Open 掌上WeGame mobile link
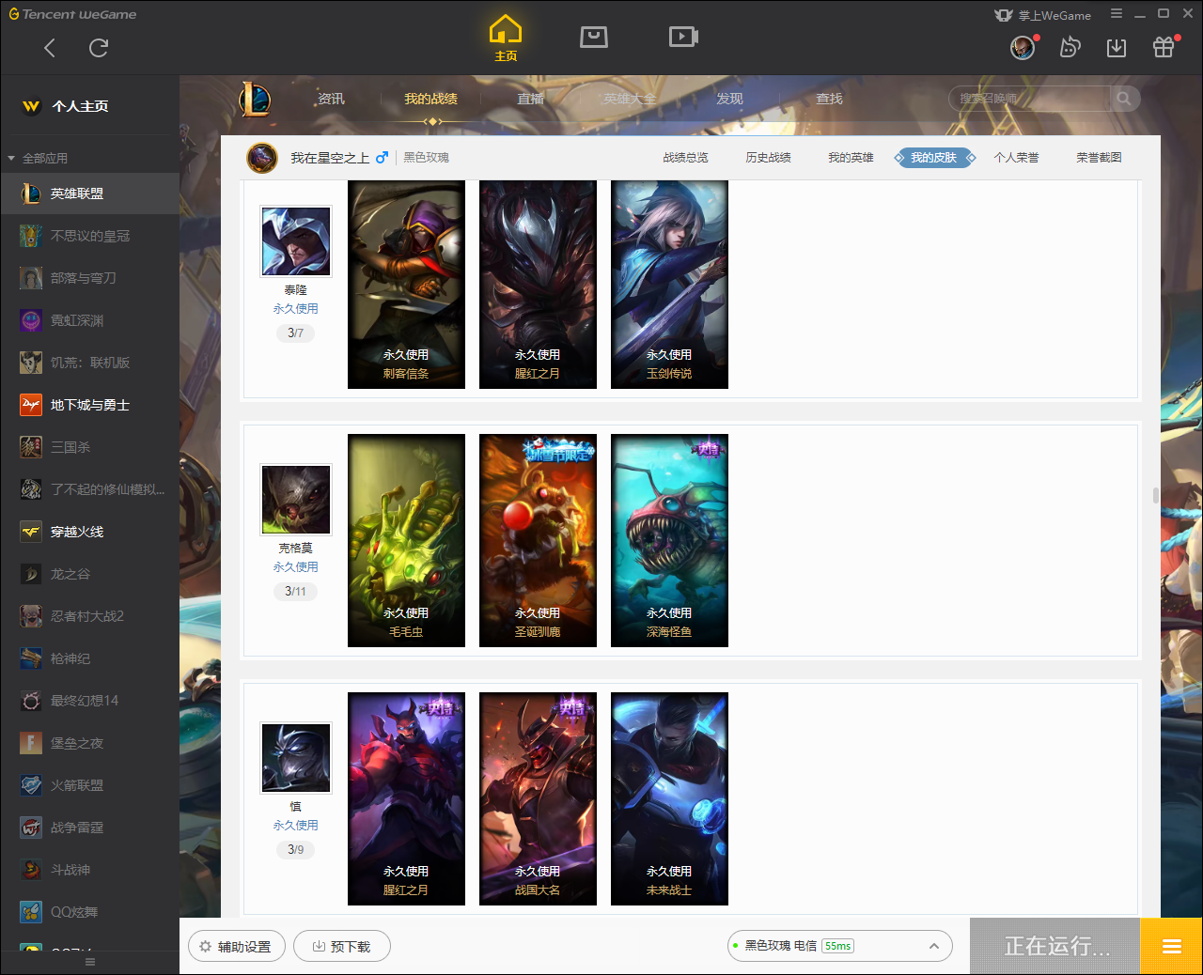Viewport: 1203px width, 975px height. point(1043,15)
